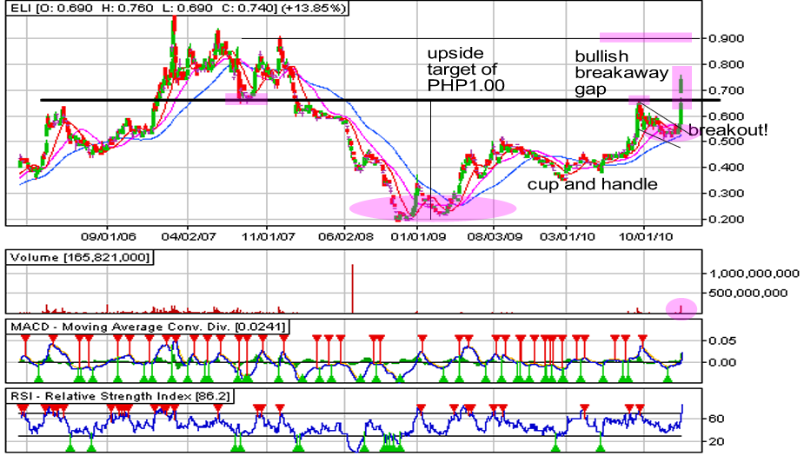Screen dimensions: 804x456
Task: Click the 0.700 price axis label
Action: [x=726, y=90]
